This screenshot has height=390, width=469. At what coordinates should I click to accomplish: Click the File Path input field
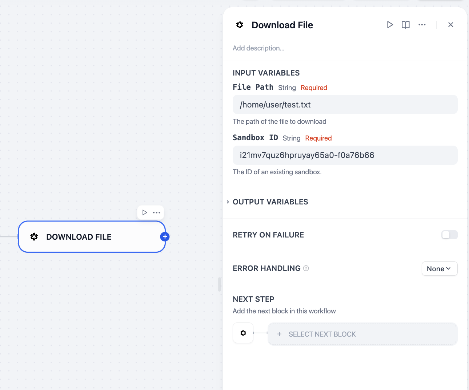[345, 105]
